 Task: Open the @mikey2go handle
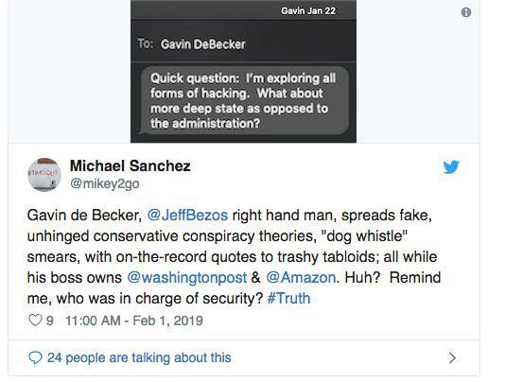tap(105, 184)
